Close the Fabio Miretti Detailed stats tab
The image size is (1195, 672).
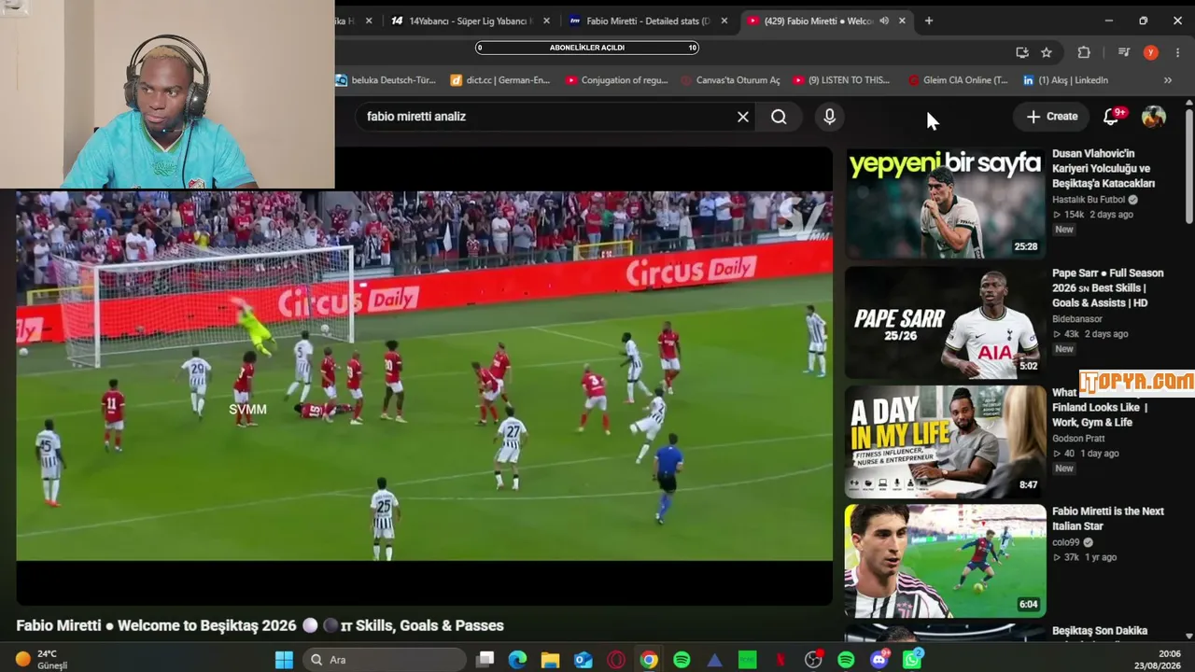[724, 21]
